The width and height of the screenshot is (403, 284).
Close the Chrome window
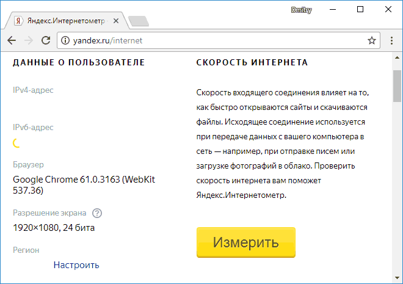click(388, 10)
